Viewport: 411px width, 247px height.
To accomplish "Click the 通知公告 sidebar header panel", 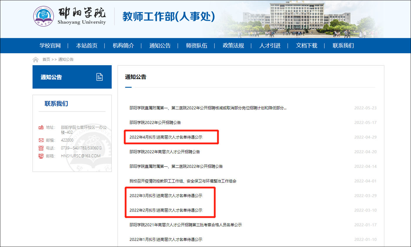I will pos(72,77).
